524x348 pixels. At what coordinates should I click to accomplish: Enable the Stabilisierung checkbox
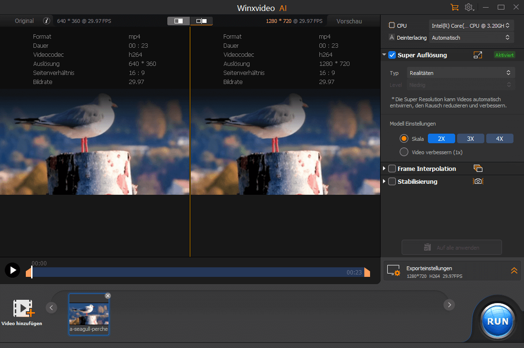pyautogui.click(x=392, y=181)
